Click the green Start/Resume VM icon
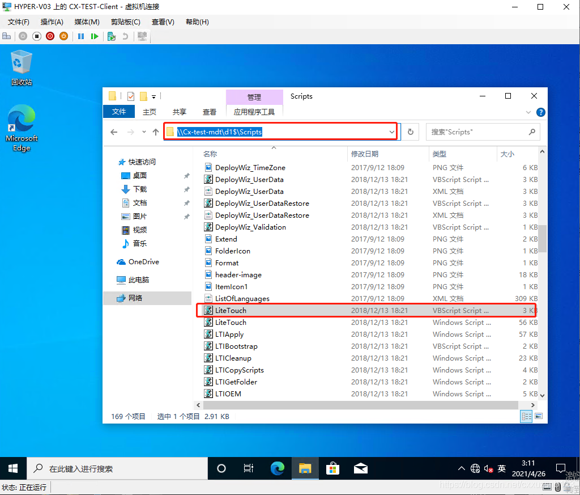The height and width of the screenshot is (495, 580). [x=95, y=36]
